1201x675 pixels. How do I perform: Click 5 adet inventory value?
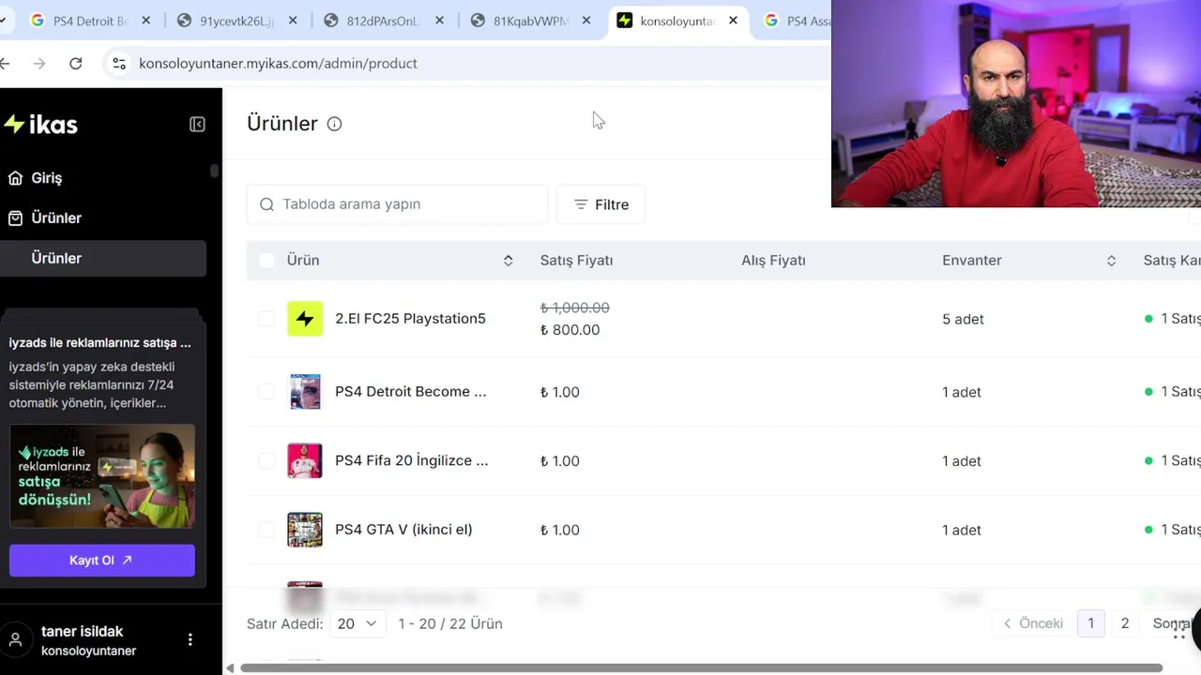[x=963, y=319]
